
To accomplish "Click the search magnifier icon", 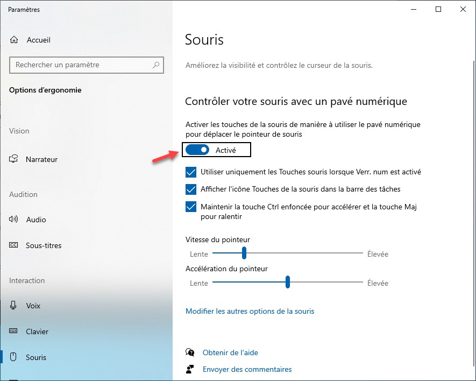I will 156,65.
